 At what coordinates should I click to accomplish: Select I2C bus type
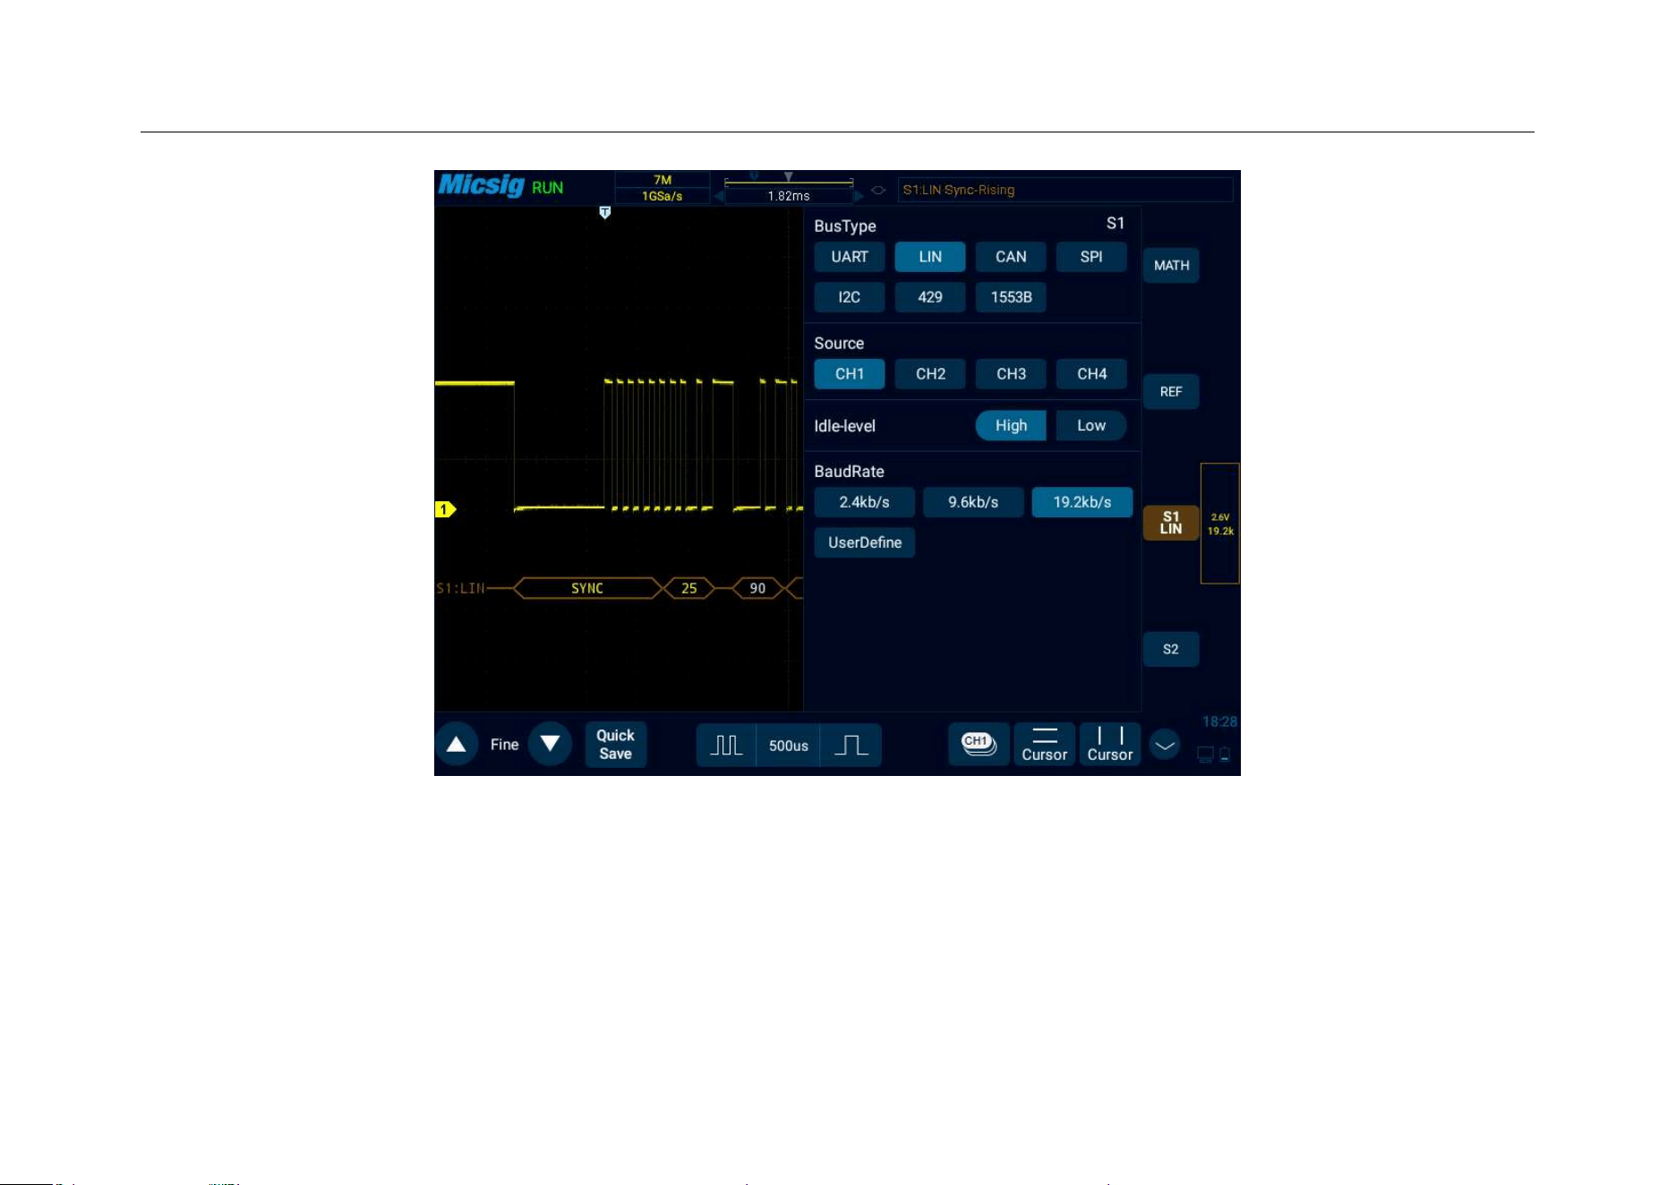849,297
